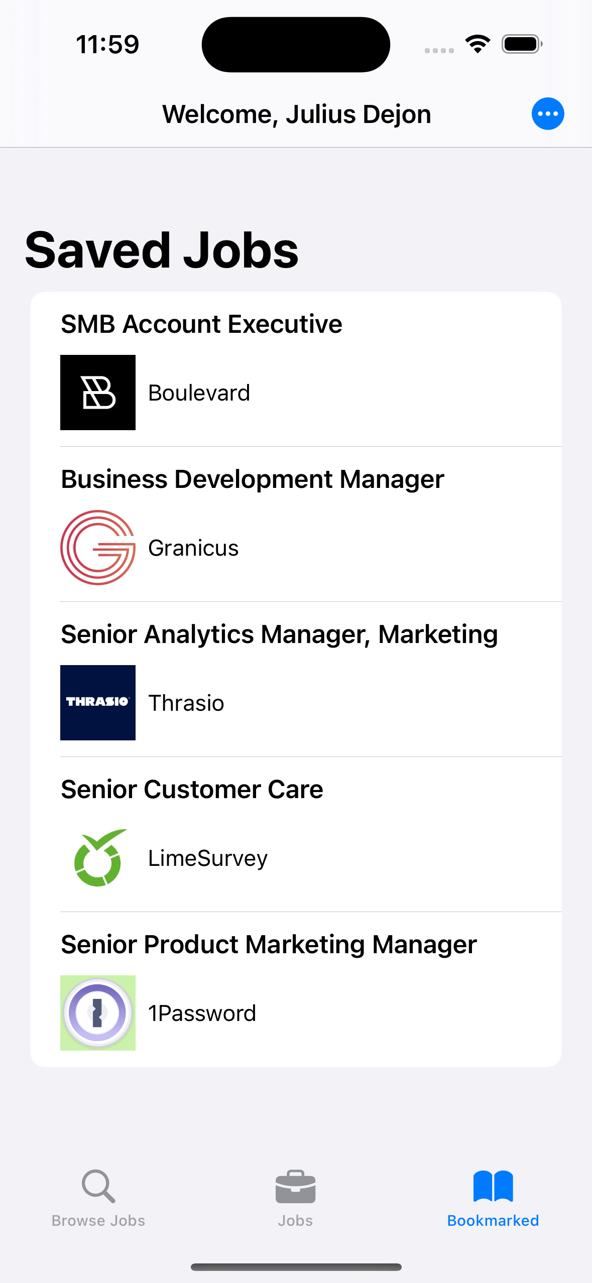The height and width of the screenshot is (1283, 592).
Task: Tap the LimeSurvey green logo
Action: point(98,858)
